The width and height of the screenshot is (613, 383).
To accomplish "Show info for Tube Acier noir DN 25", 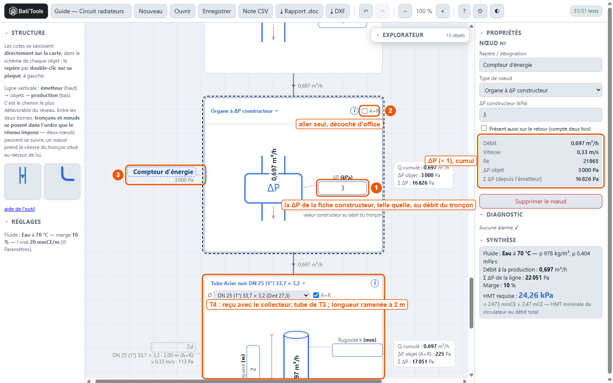I will [375, 283].
